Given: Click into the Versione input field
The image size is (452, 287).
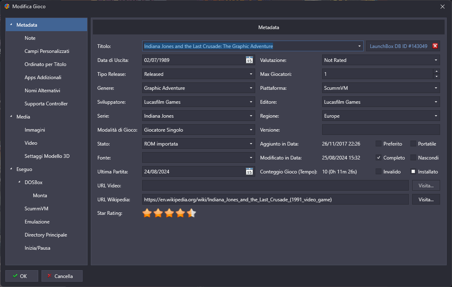Looking at the screenshot, I should tap(381, 130).
